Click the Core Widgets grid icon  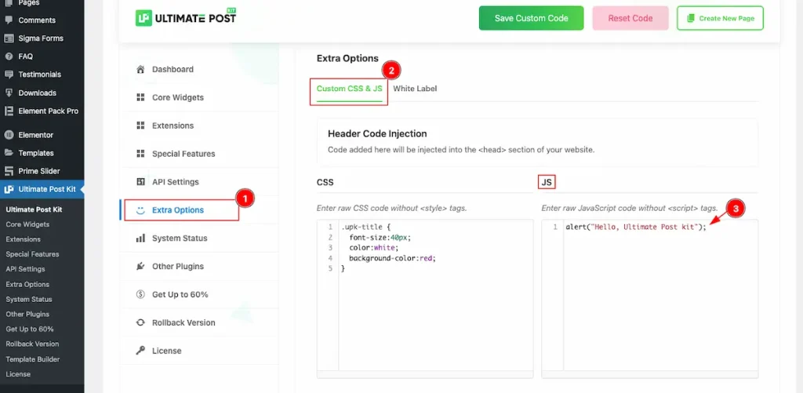pos(140,98)
